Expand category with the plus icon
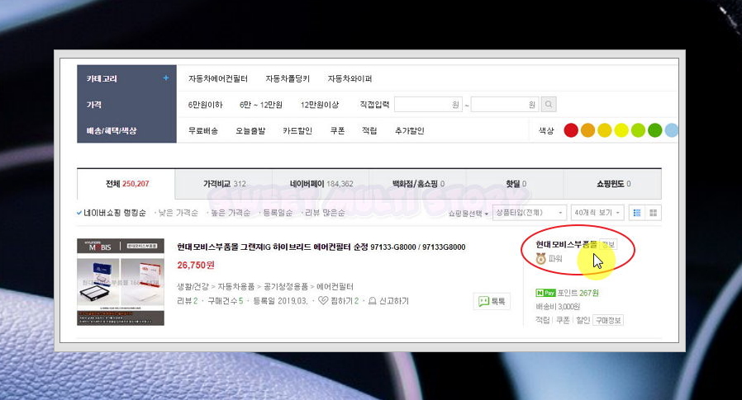Image resolution: width=742 pixels, height=400 pixels. (x=165, y=78)
